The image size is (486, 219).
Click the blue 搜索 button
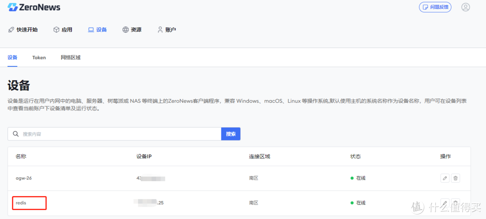click(x=230, y=134)
